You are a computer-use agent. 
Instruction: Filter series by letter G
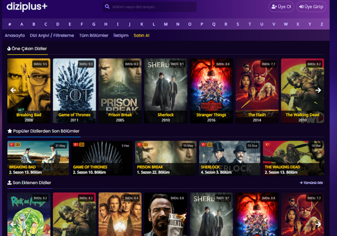[x=94, y=24]
